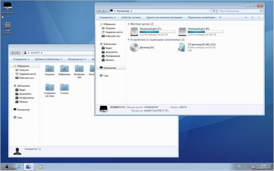Image resolution: width=274 pixels, height=171 pixels.
Task: Click the network icon in system tray
Action: point(250,166)
